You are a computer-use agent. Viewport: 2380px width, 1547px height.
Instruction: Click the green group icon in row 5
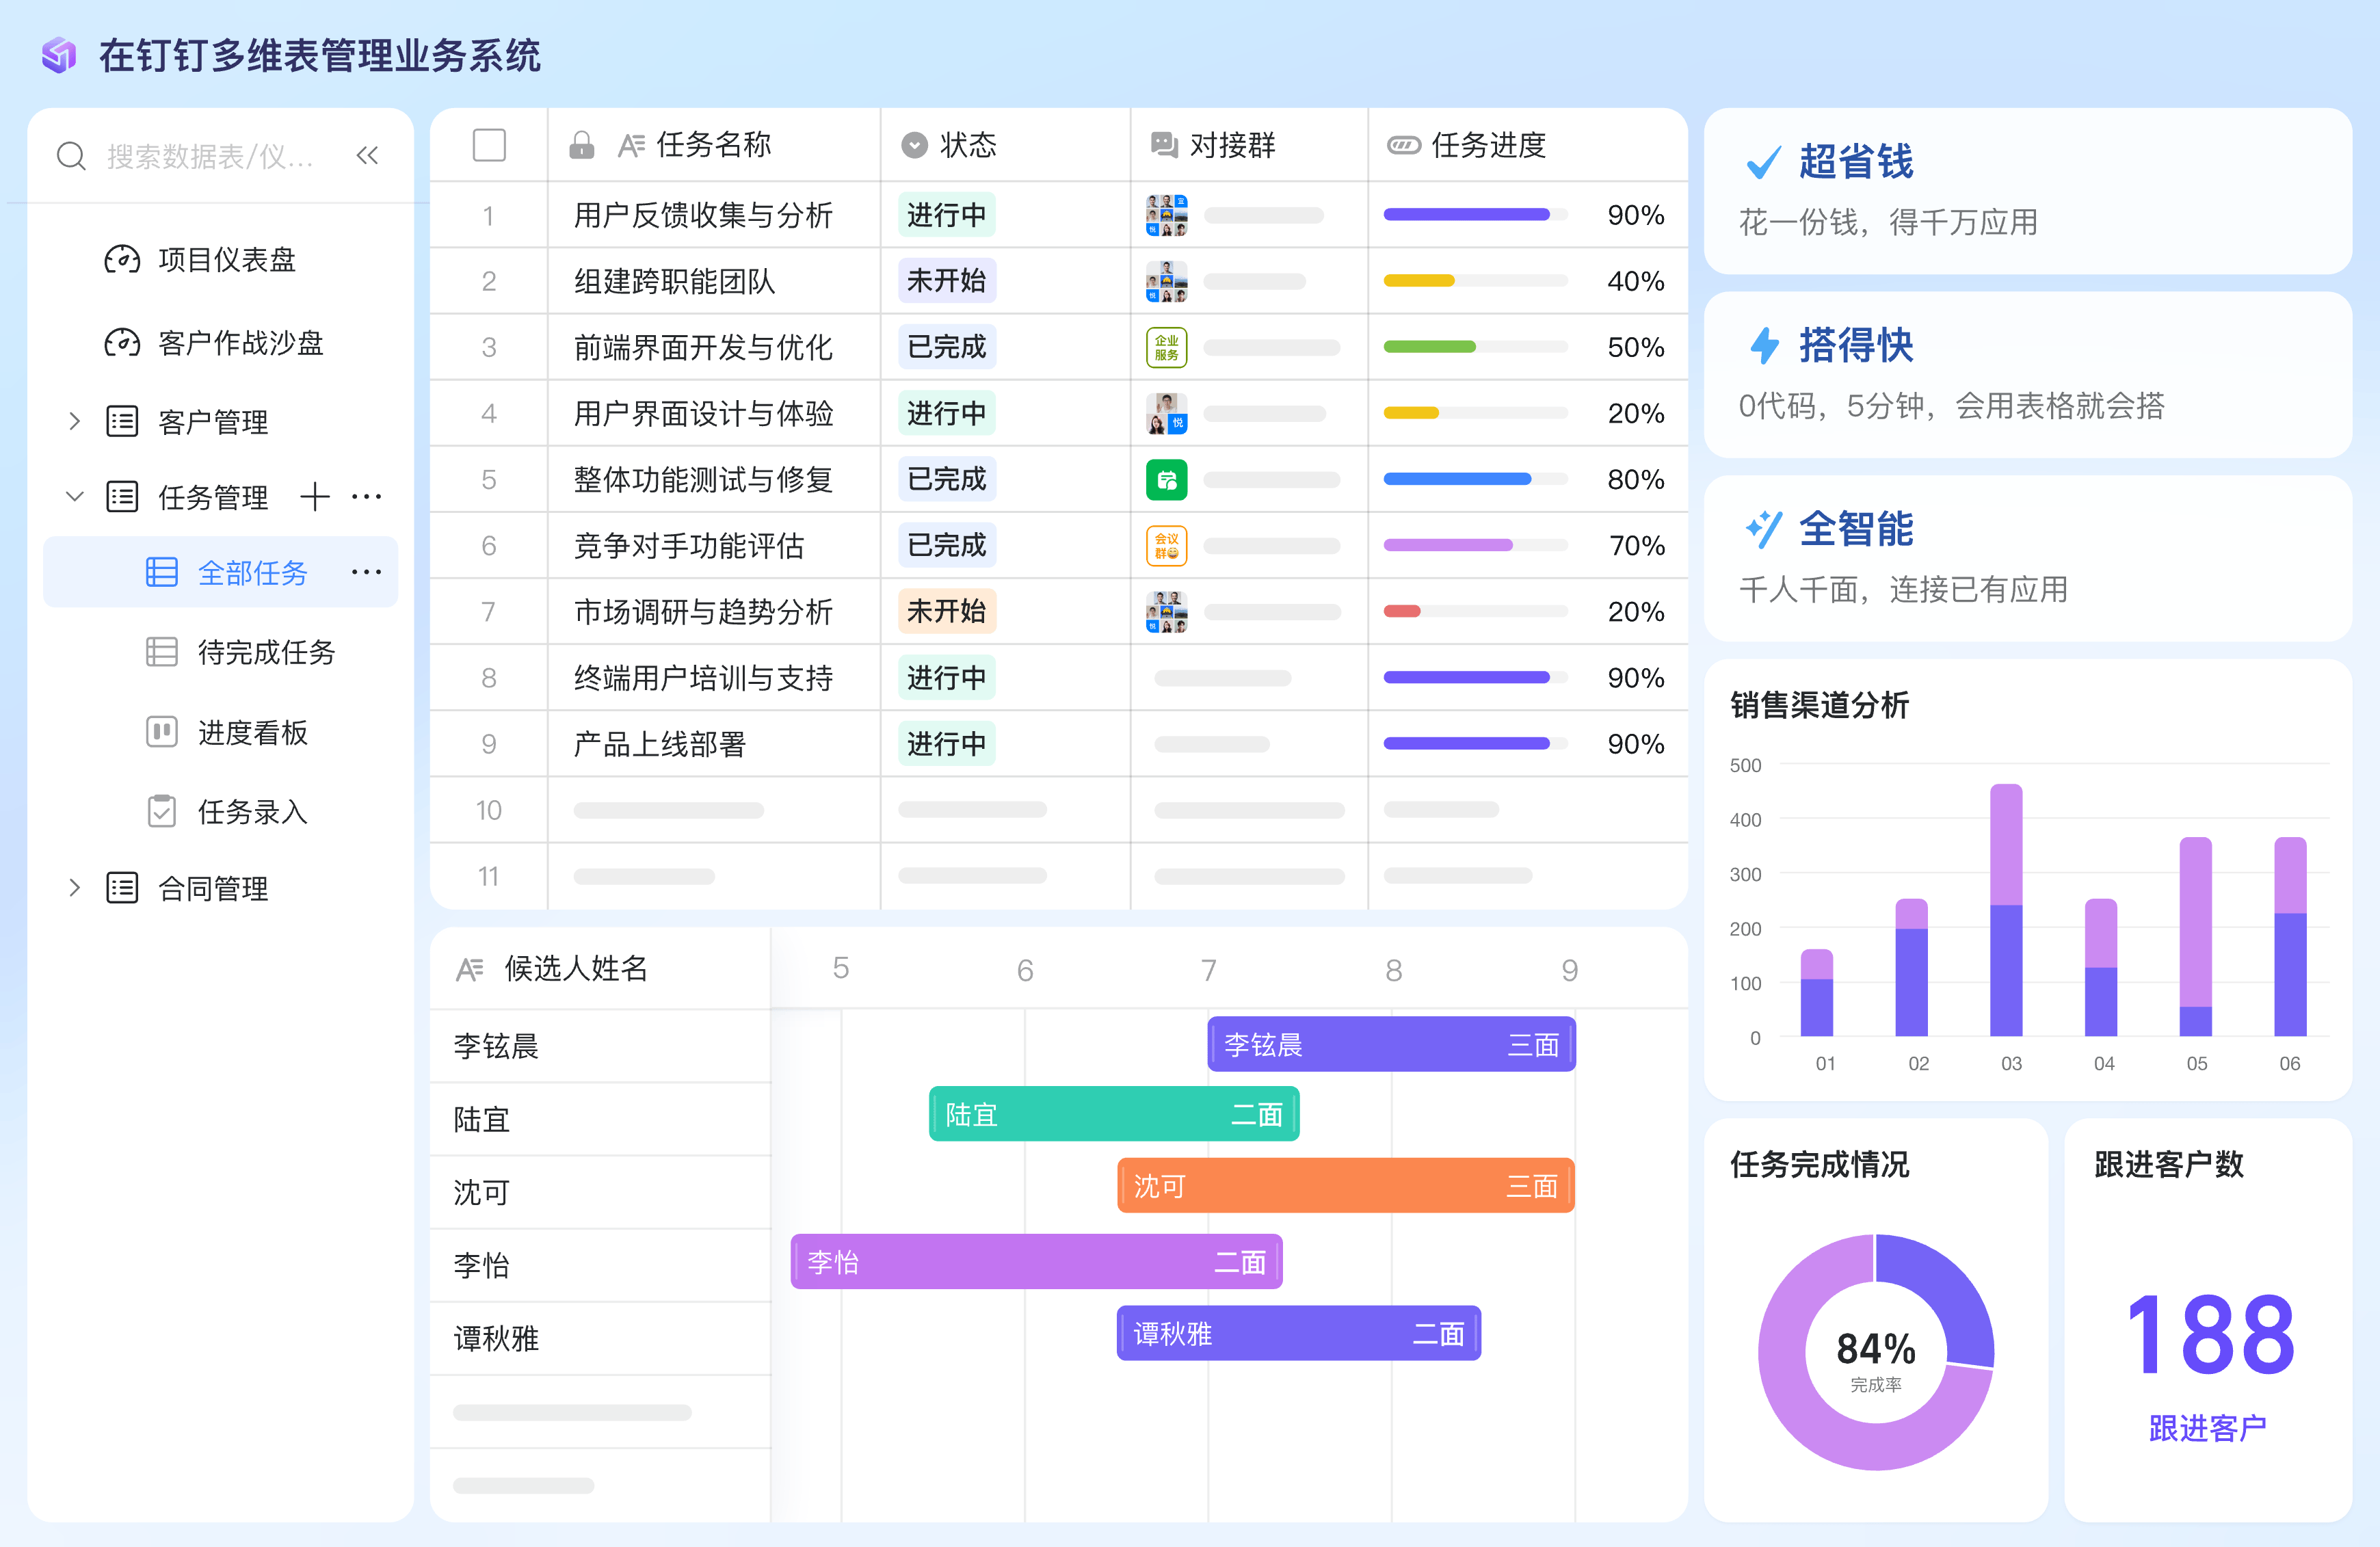pos(1166,480)
